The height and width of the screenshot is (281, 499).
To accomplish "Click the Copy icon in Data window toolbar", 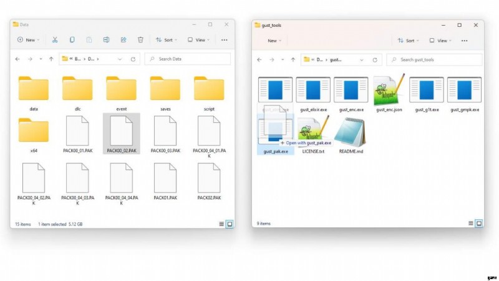I will coord(72,40).
